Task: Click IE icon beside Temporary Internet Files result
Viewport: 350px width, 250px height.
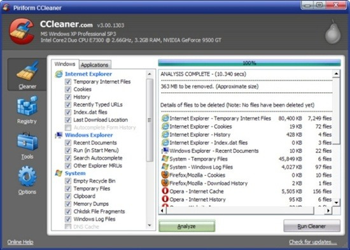Action: pyautogui.click(x=165, y=118)
